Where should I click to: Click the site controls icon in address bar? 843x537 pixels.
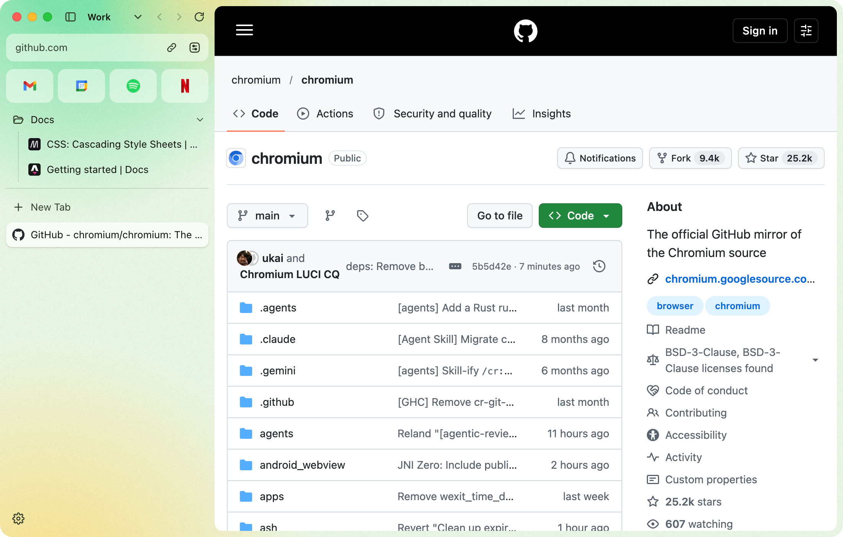[x=195, y=48]
